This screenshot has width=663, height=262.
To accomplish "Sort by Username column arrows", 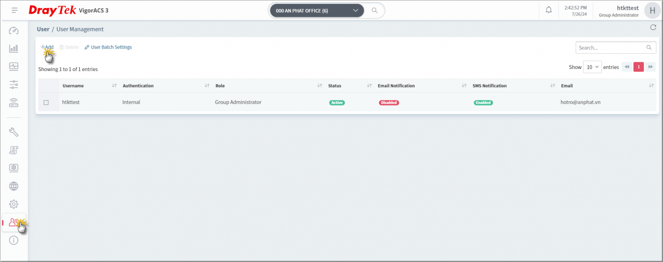I will click(114, 86).
